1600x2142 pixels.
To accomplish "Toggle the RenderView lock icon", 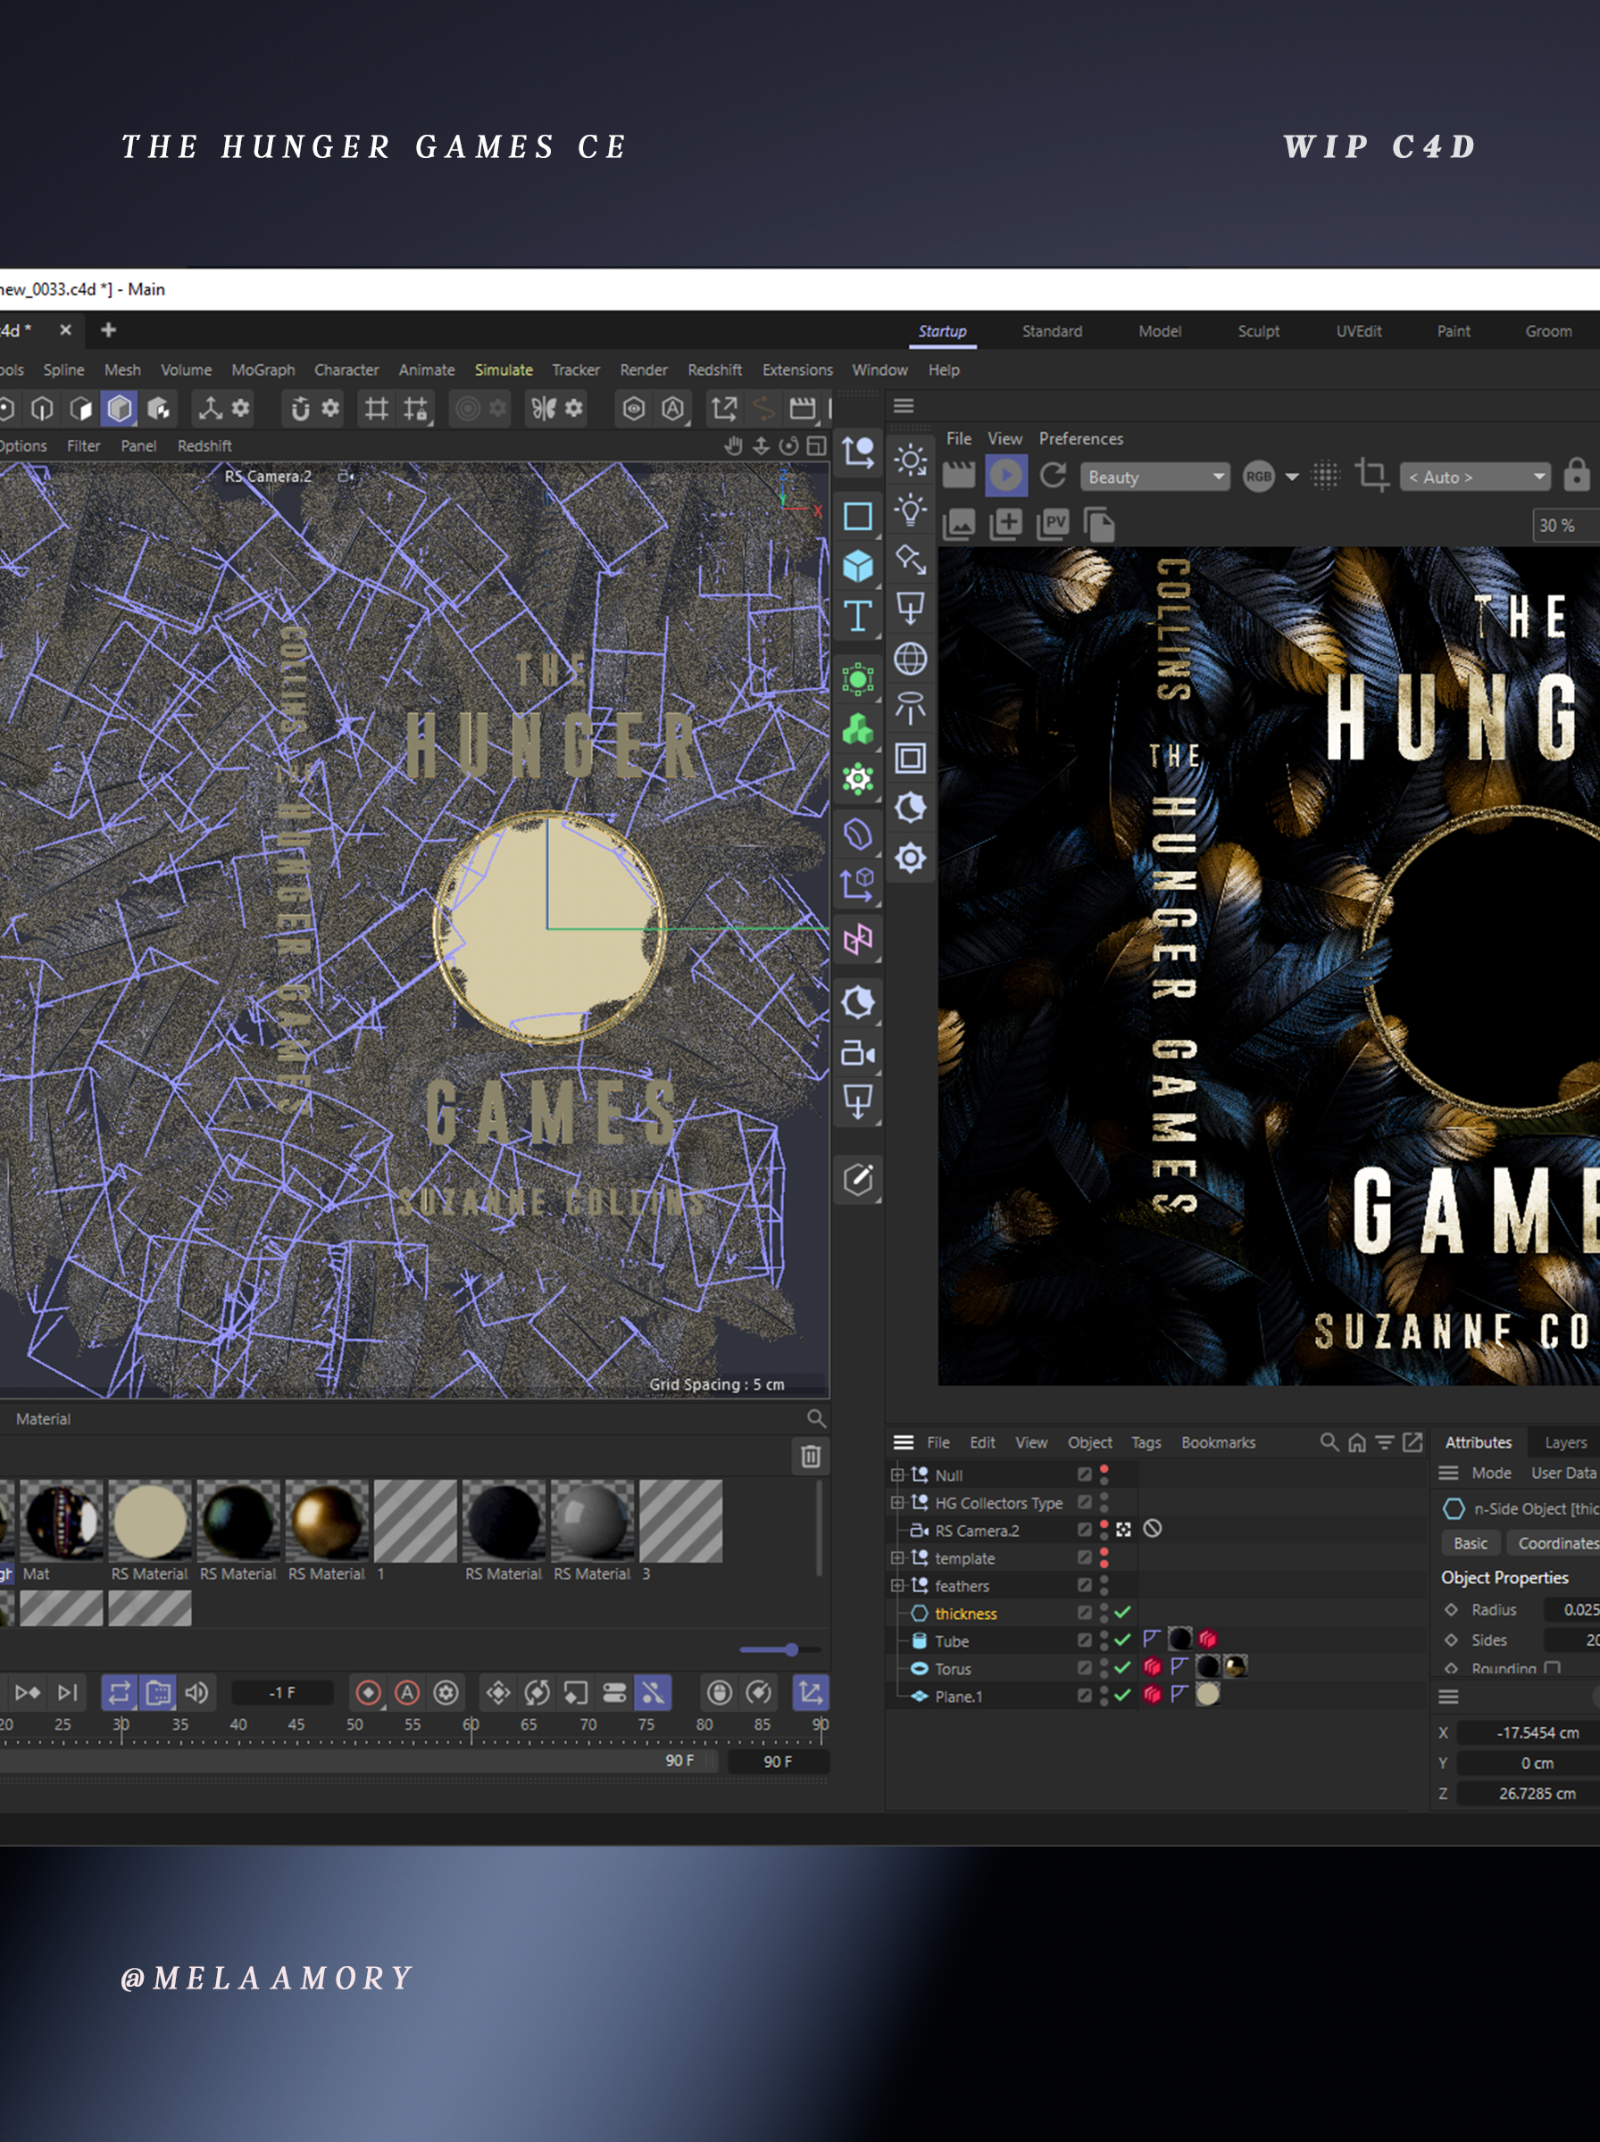I will click(x=1576, y=474).
